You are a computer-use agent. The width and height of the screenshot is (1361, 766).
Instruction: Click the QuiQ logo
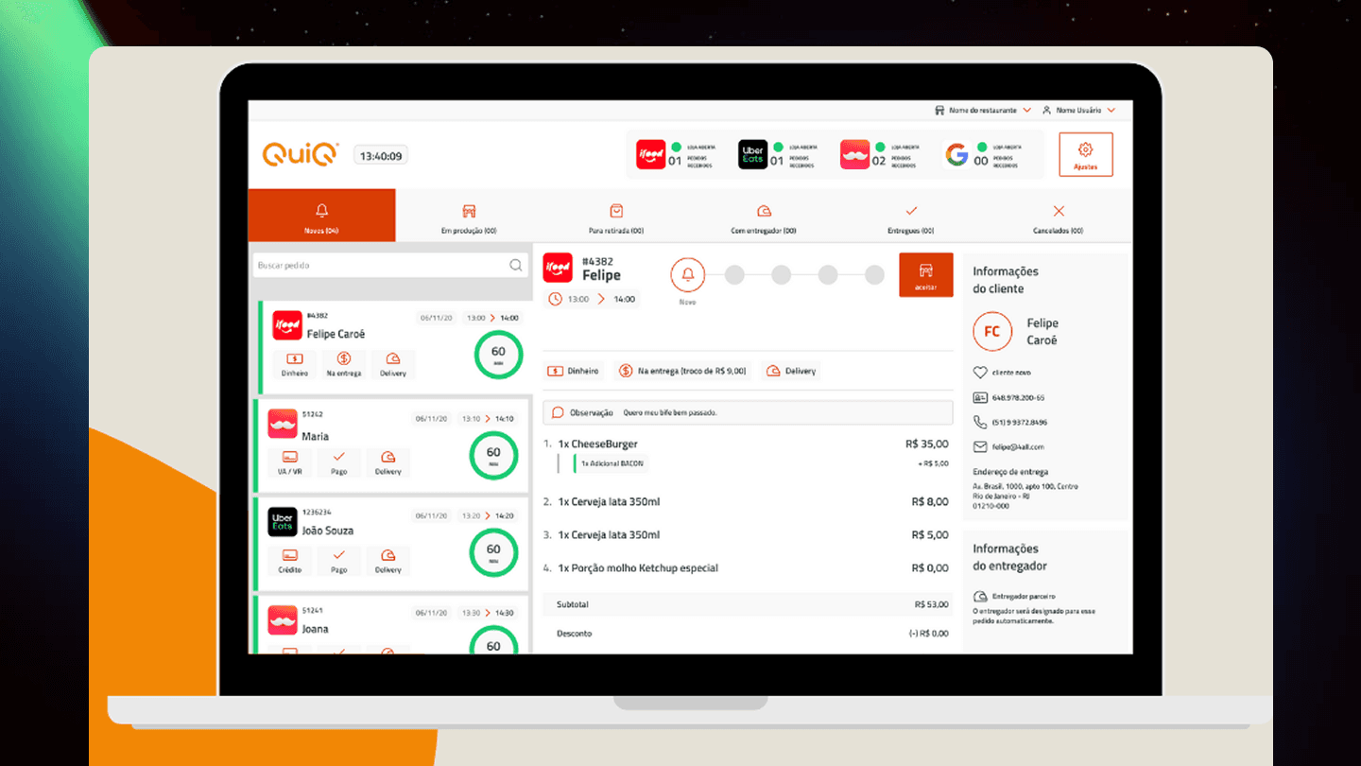pyautogui.click(x=301, y=155)
